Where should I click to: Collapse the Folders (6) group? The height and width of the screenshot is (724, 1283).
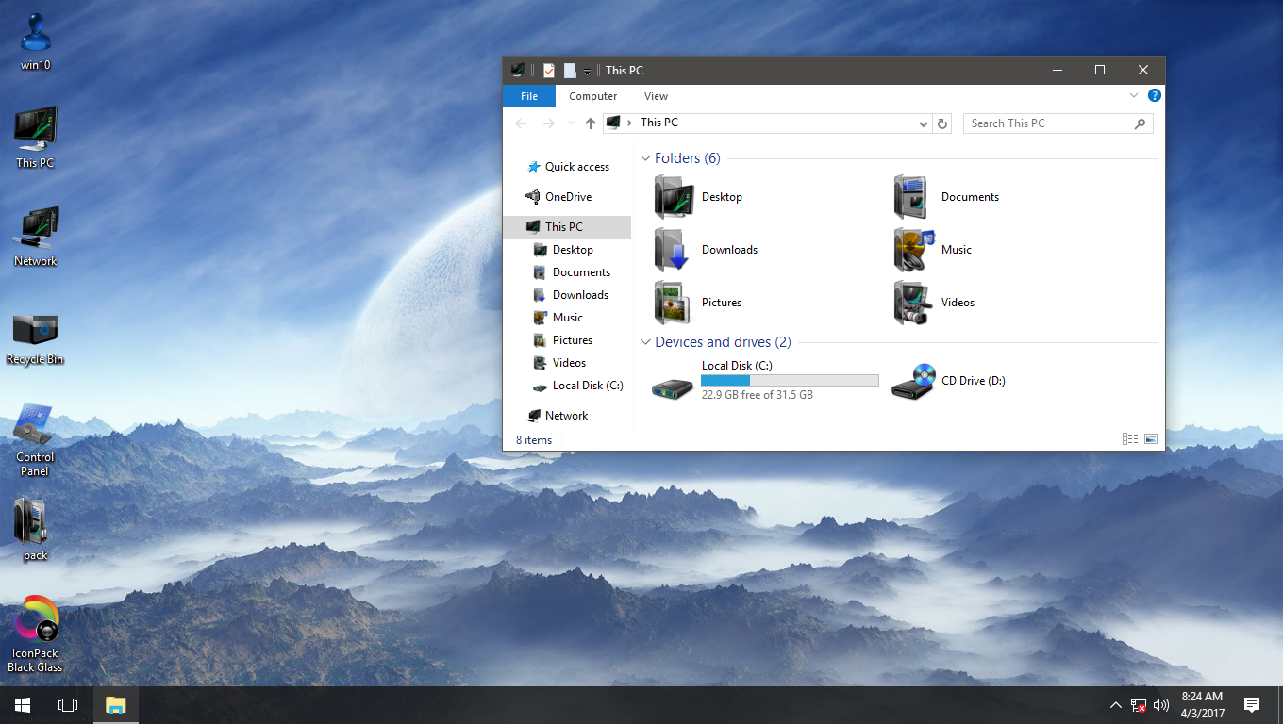[645, 158]
